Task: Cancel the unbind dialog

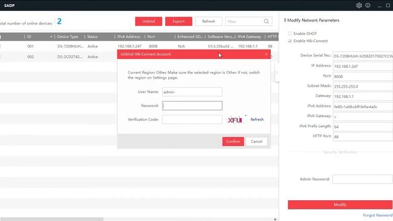Action: pyautogui.click(x=257, y=141)
